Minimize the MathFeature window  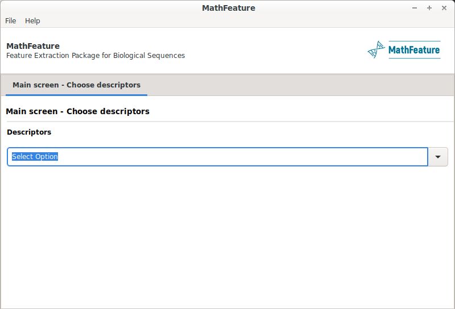tap(415, 8)
